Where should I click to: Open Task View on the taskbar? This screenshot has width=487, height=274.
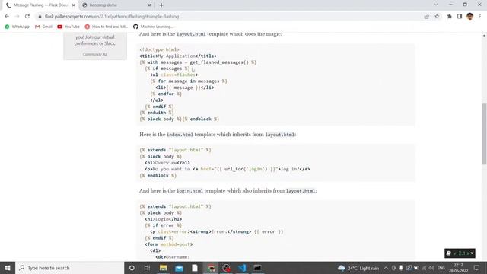147,268
